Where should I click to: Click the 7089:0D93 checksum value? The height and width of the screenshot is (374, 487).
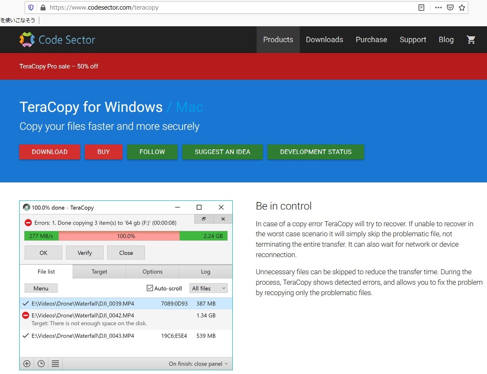click(x=174, y=303)
